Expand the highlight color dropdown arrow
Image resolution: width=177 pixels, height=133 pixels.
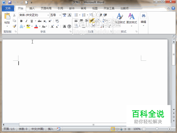32,26
